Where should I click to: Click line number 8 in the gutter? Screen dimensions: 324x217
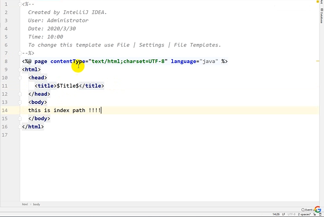(6, 61)
